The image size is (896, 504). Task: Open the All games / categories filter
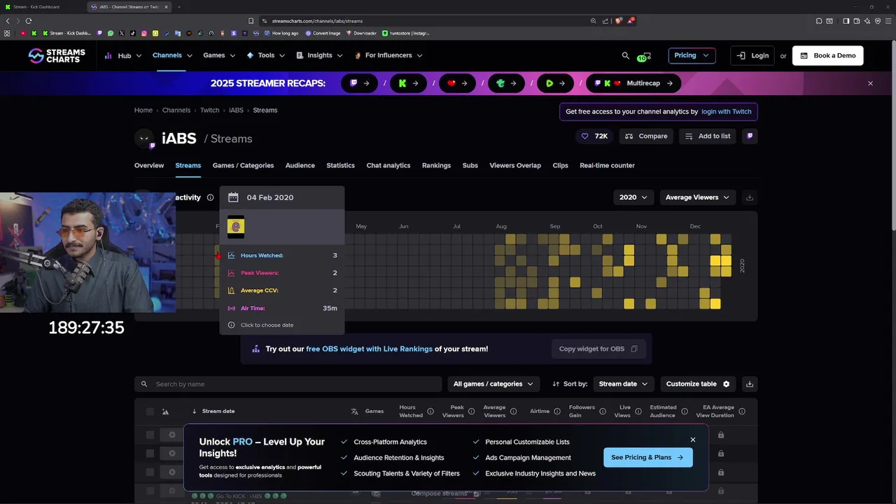pyautogui.click(x=493, y=384)
